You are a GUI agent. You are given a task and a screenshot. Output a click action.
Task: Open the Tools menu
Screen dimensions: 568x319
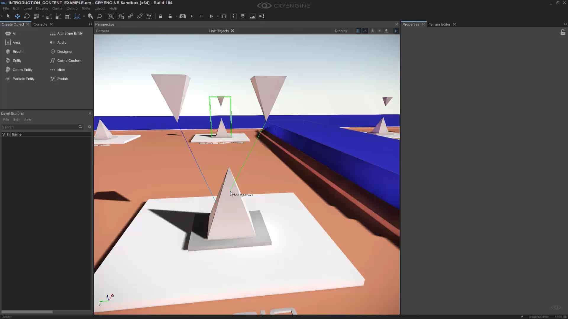[x=85, y=8]
